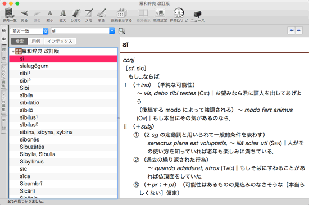Open the 前方一致 match mode dropdown
This screenshot has height=205, width=309.
click(x=29, y=31)
